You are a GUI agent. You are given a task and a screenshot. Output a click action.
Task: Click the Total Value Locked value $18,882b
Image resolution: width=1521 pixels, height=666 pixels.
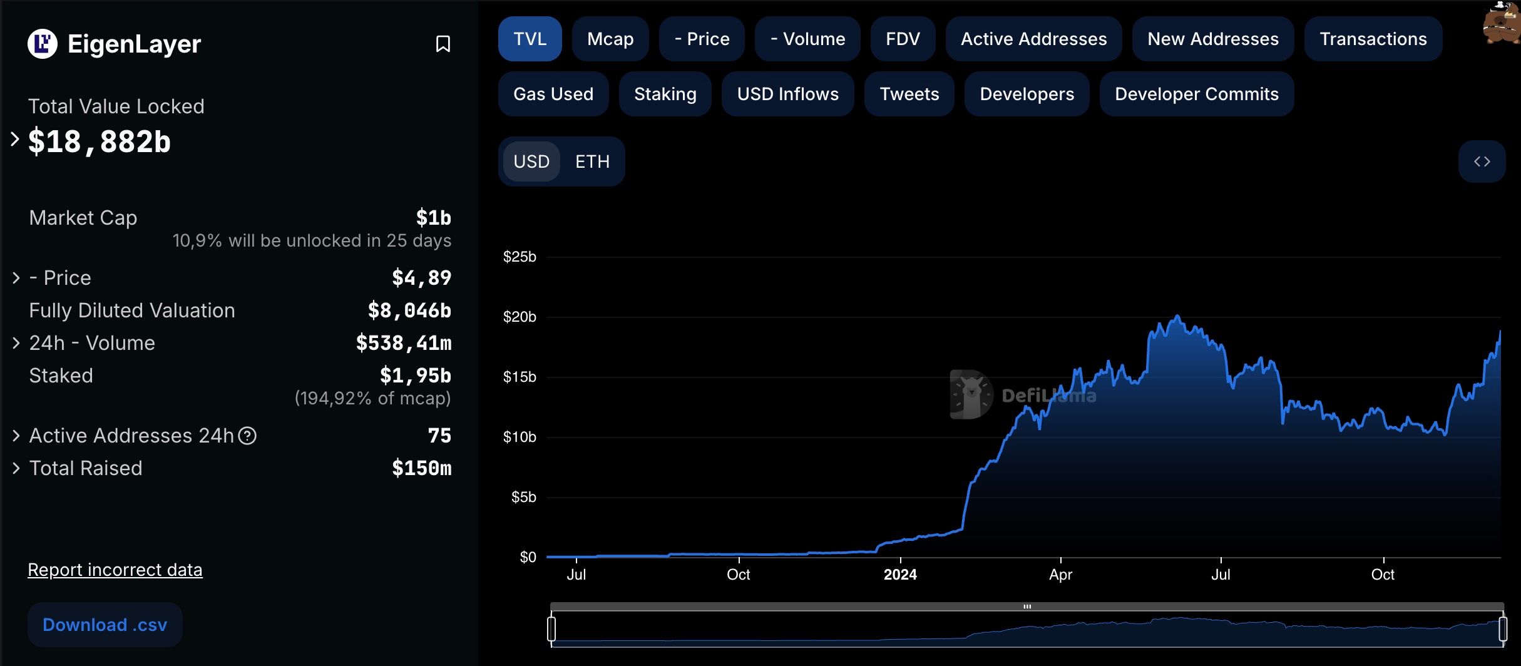tap(100, 141)
